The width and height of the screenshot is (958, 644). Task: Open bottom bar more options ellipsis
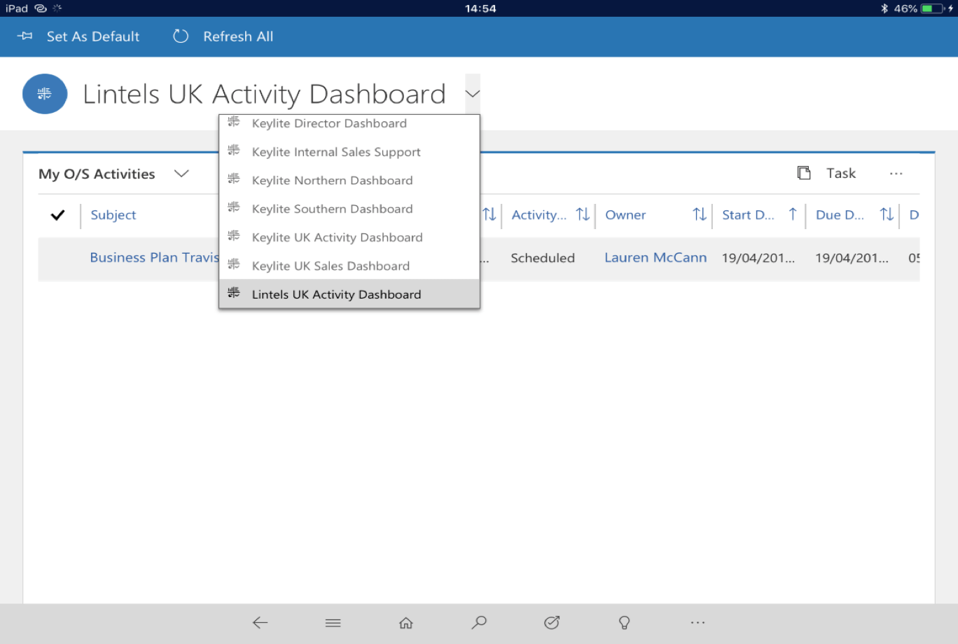coord(698,622)
